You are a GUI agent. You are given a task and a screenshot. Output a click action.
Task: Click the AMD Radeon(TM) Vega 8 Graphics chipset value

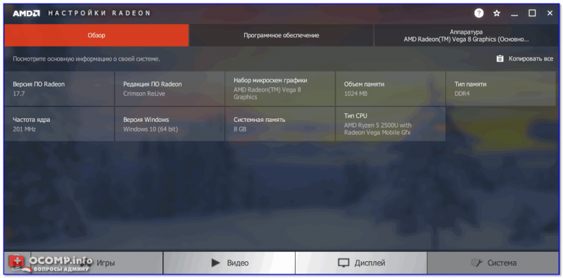(267, 93)
